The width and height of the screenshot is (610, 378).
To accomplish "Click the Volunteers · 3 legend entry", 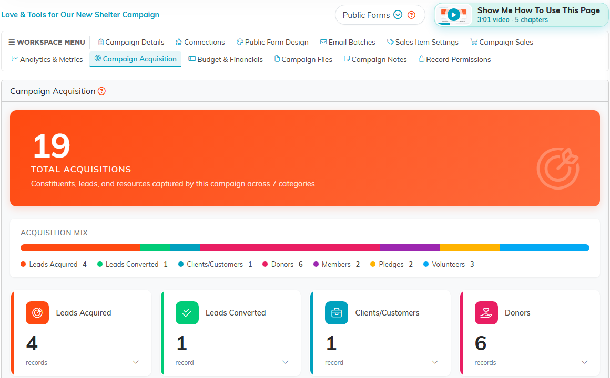I will coord(449,264).
